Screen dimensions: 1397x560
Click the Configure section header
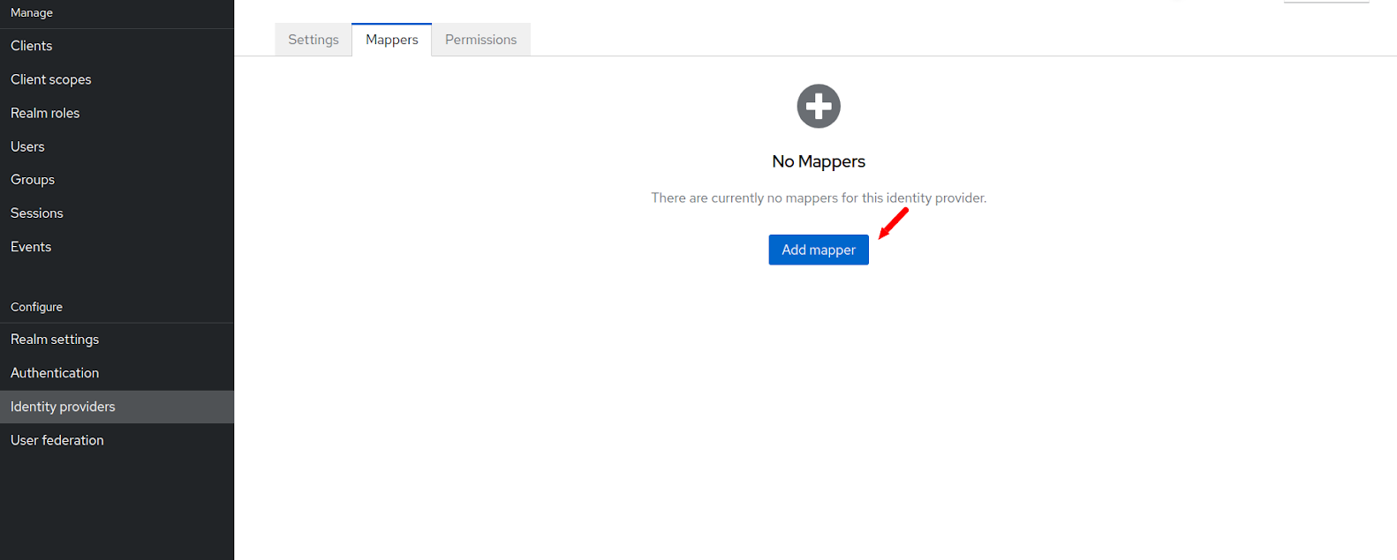pyautogui.click(x=37, y=307)
